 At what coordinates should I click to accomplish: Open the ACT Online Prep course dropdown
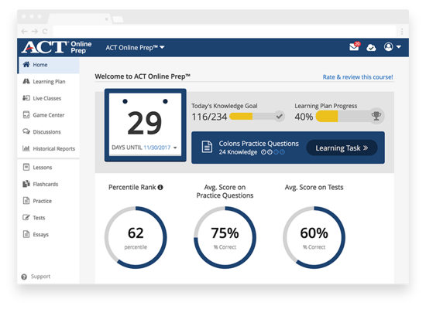coord(135,47)
